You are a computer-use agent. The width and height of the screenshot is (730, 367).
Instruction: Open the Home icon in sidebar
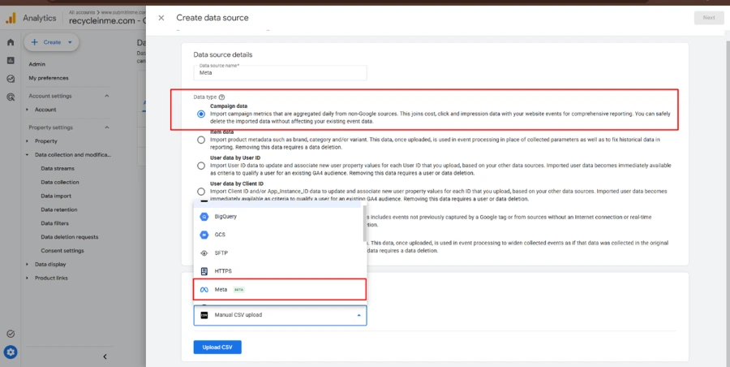(11, 42)
